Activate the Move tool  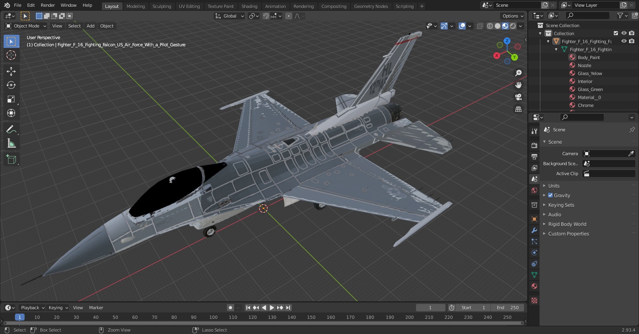[x=11, y=71]
